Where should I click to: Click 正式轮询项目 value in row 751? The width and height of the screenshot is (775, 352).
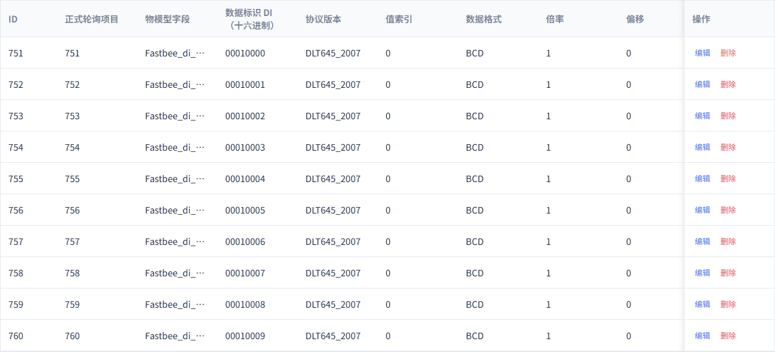[x=72, y=53]
